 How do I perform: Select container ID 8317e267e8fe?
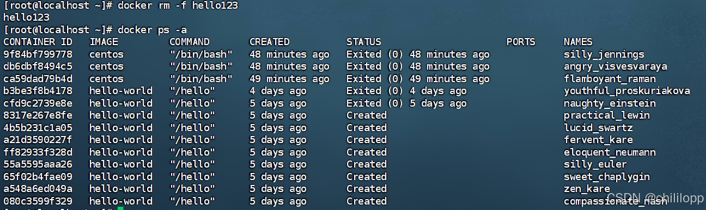[38, 115]
